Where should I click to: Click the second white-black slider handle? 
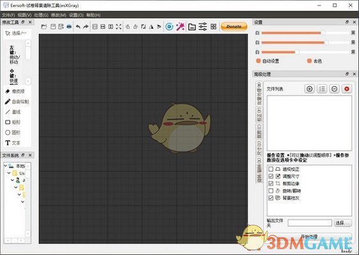coord(326,43)
